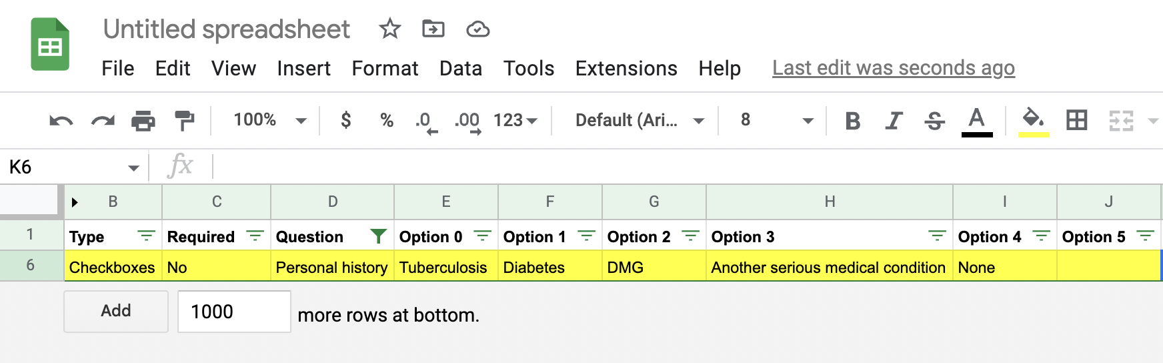This screenshot has height=363, width=1163.
Task: Click the move to folder icon
Action: coord(433,29)
